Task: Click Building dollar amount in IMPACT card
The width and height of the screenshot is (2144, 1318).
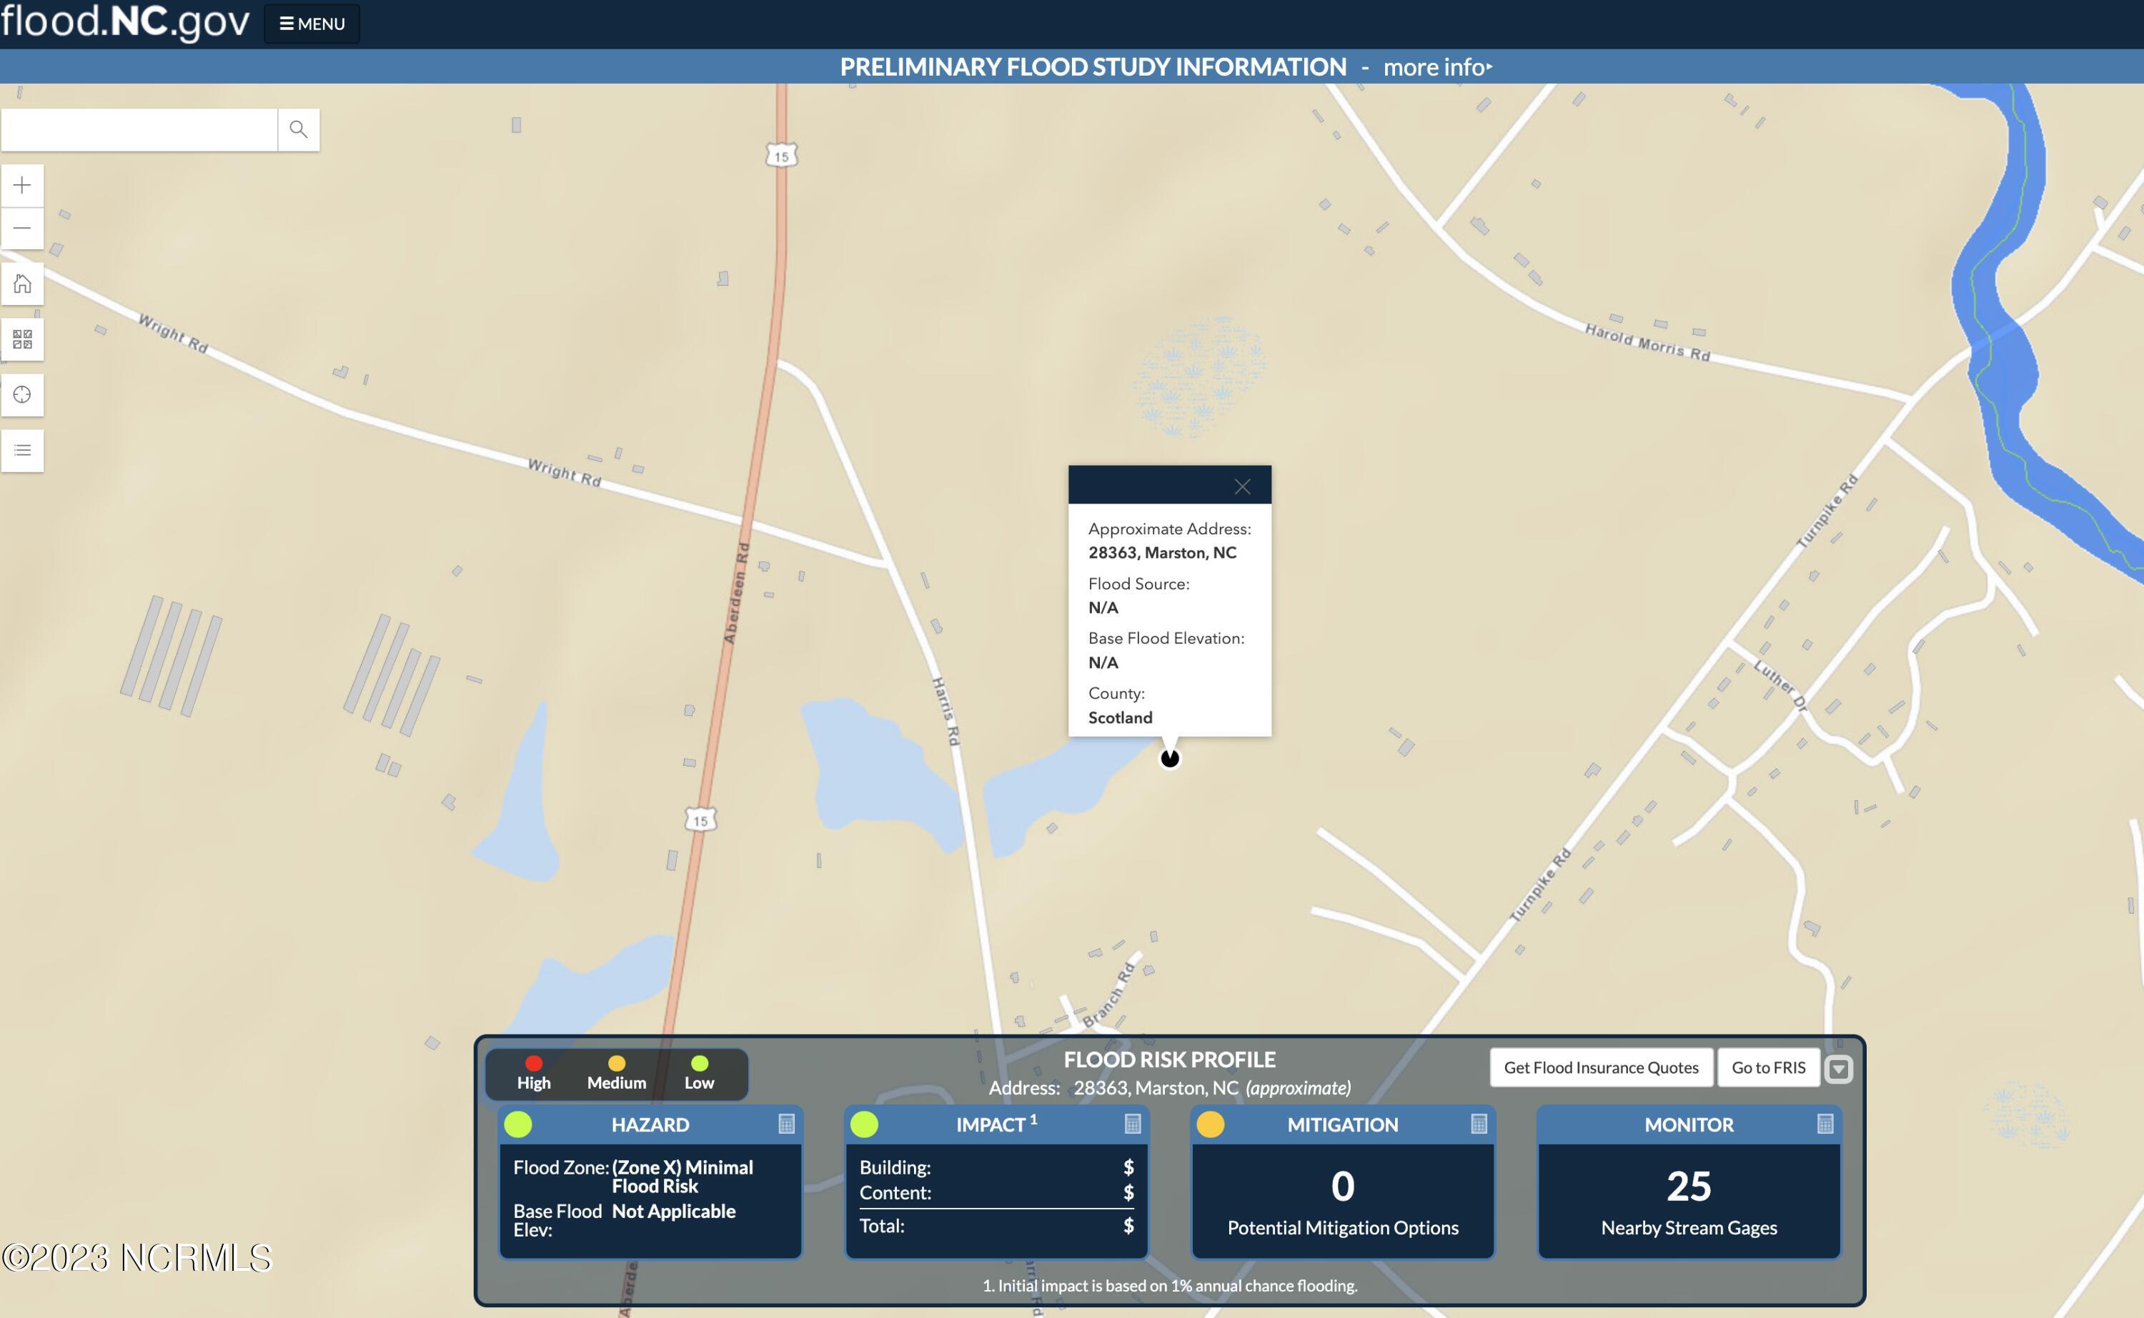Action: point(1128,1167)
